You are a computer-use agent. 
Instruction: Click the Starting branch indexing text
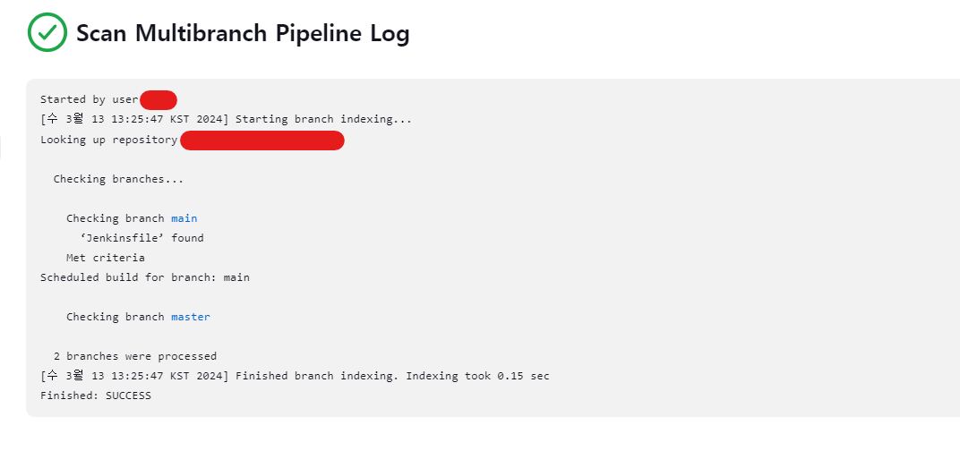323,119
